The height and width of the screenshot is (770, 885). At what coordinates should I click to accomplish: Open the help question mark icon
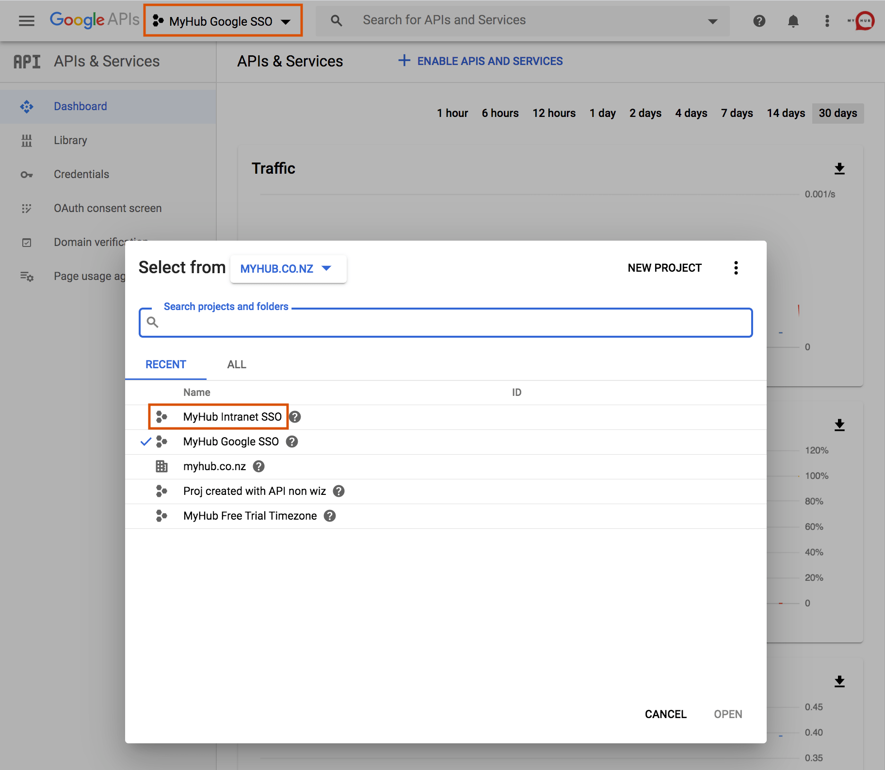pyautogui.click(x=759, y=21)
